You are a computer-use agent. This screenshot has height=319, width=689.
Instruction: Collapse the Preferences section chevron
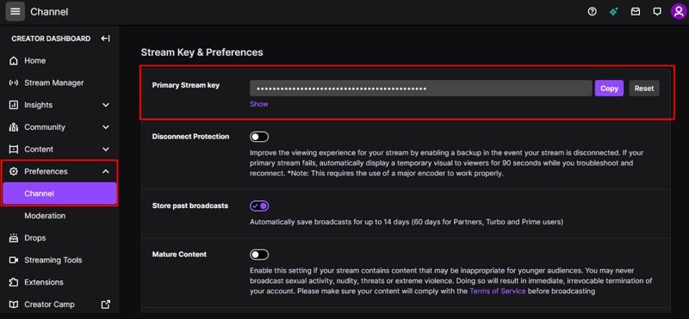click(x=105, y=172)
